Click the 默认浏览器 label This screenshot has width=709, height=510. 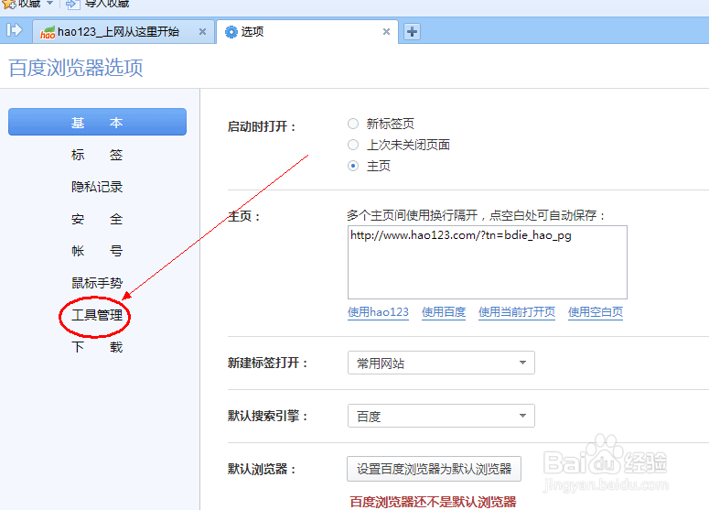click(262, 470)
